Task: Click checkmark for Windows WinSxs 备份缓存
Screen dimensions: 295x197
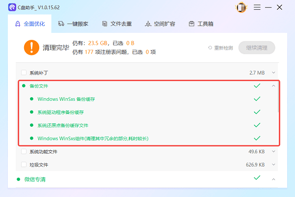Action: coord(257,99)
